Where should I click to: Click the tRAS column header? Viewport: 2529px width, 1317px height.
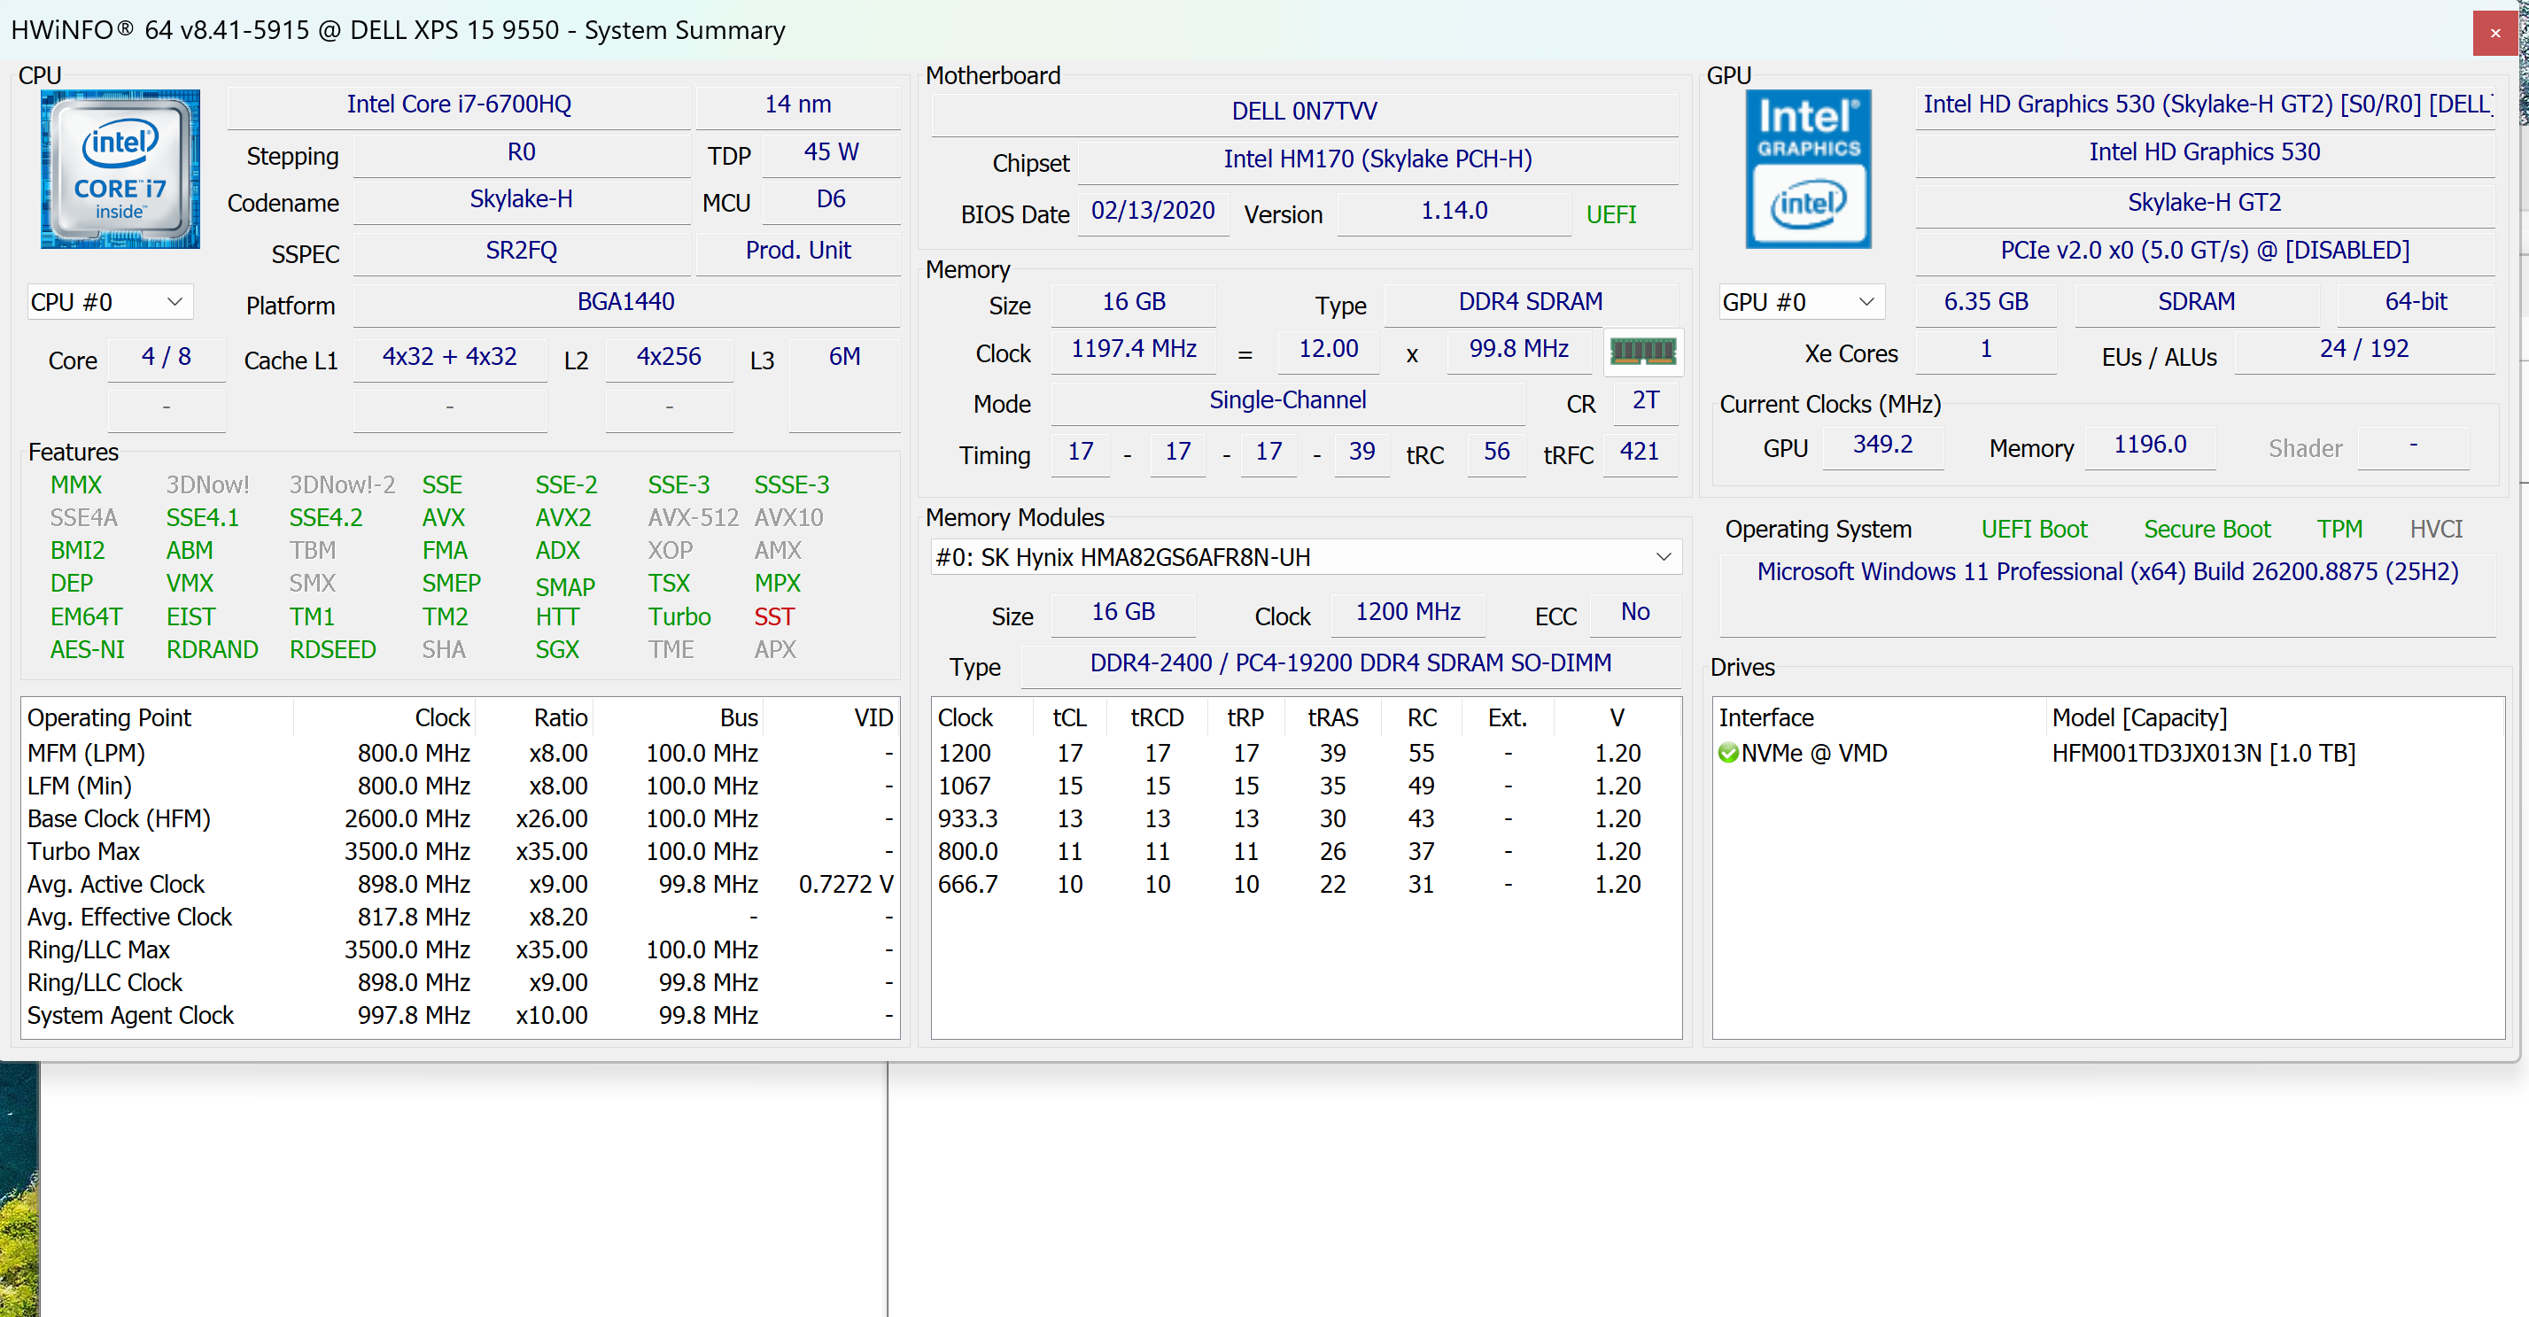point(1332,717)
